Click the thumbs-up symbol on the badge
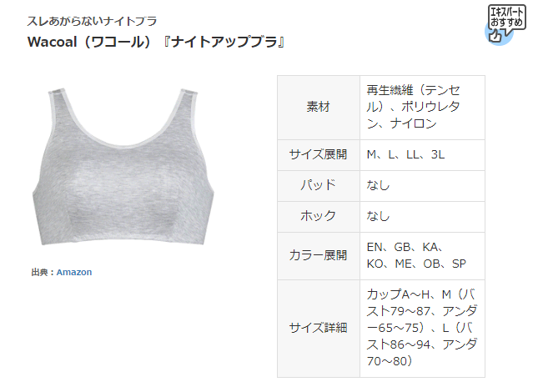 click(x=495, y=36)
